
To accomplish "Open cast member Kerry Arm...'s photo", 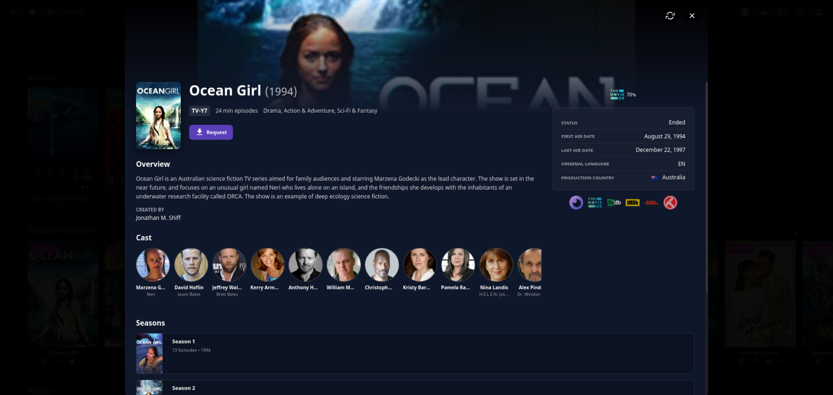I will (x=267, y=265).
